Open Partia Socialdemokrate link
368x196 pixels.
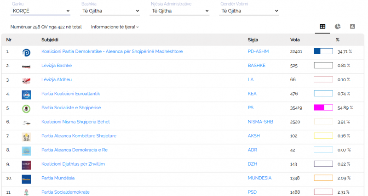pos(65,192)
